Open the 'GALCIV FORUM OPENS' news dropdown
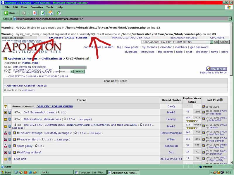 211,42
